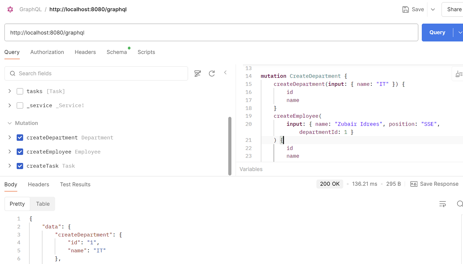The image size is (463, 264).
Task: Toggle line wrapping in the response viewer
Action: pos(443,203)
